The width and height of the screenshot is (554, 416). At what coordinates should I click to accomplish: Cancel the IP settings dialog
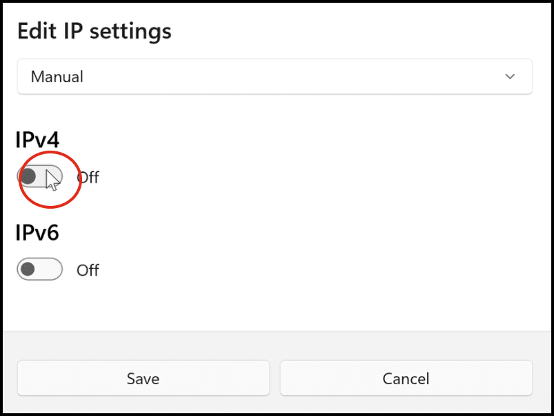(406, 378)
